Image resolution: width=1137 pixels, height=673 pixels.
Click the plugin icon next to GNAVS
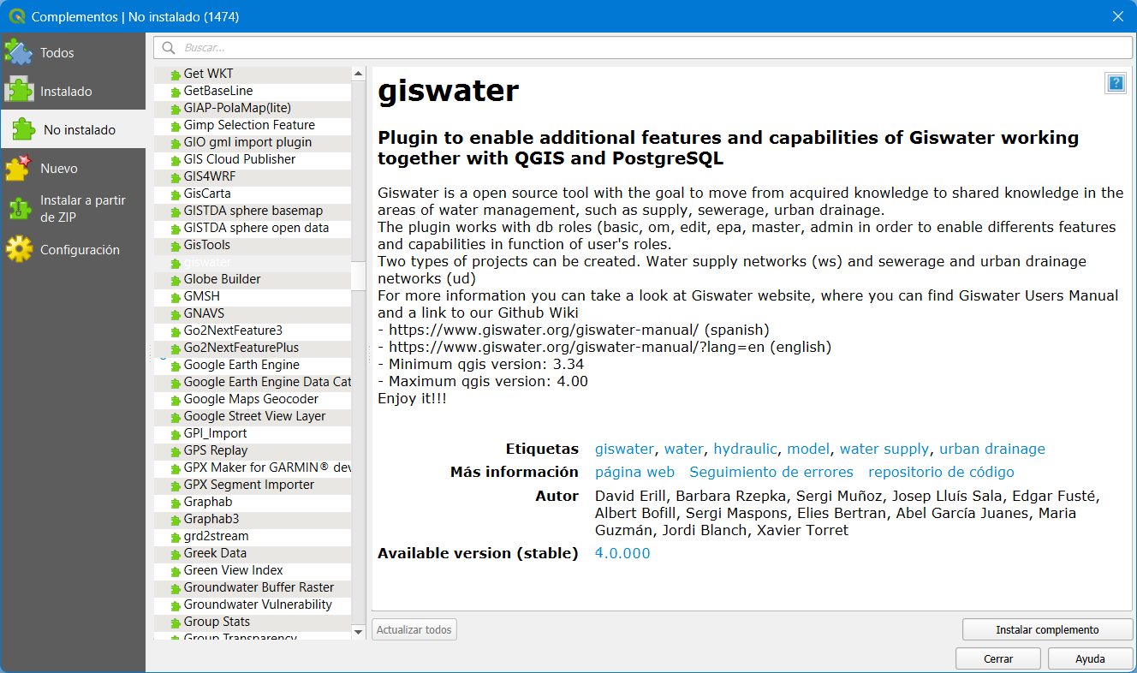(x=176, y=314)
